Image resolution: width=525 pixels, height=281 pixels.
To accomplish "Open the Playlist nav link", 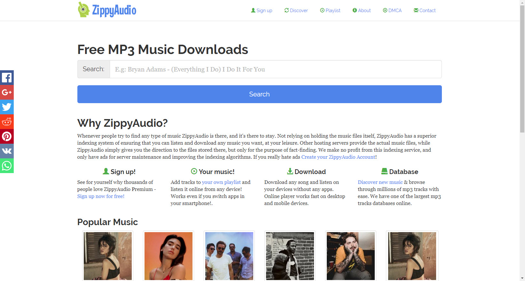I will (x=330, y=11).
